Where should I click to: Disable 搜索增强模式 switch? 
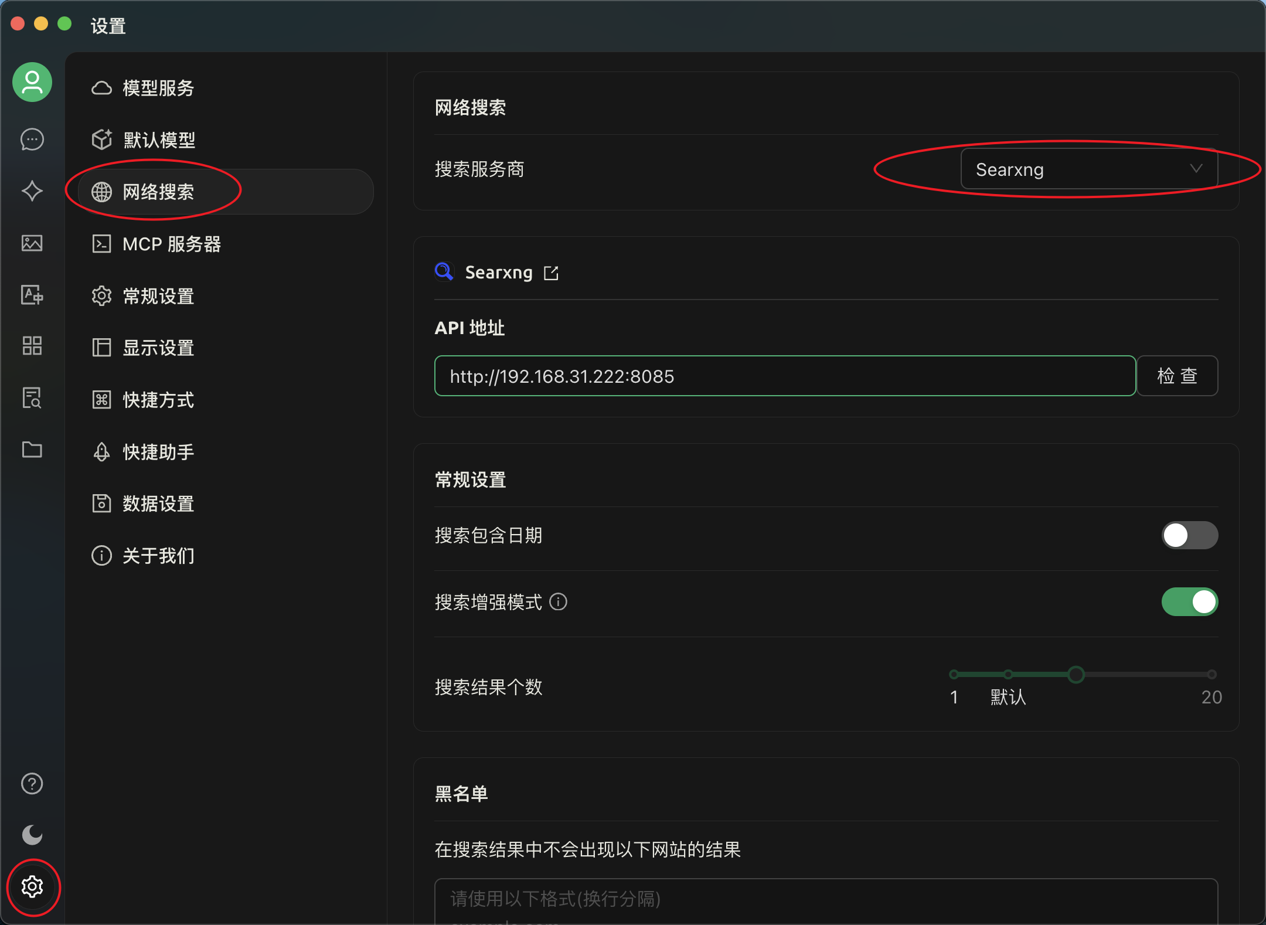pos(1190,602)
